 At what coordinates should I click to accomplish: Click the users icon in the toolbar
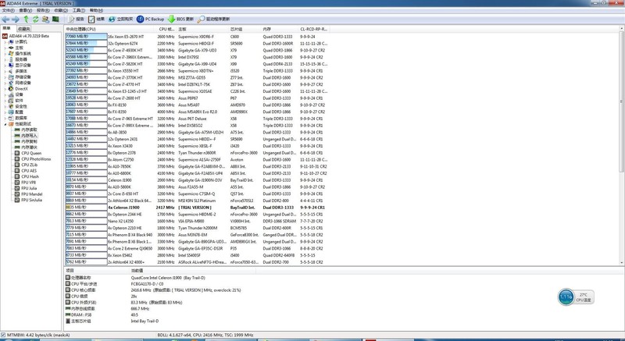pyautogui.click(x=46, y=19)
